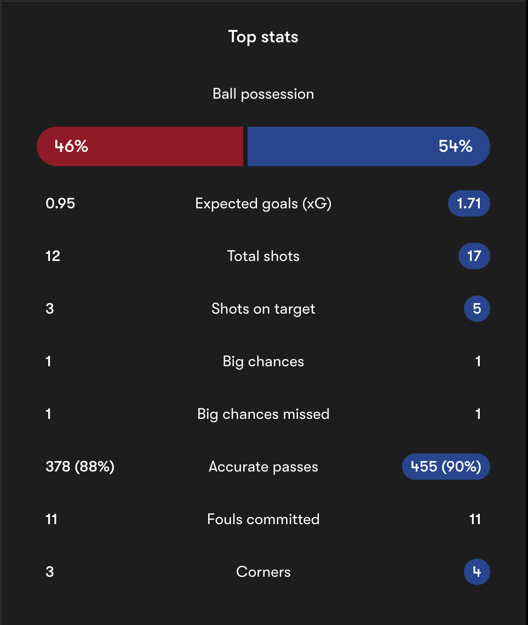Click the 1.71 xG blue badge
The image size is (528, 625).
coord(469,204)
